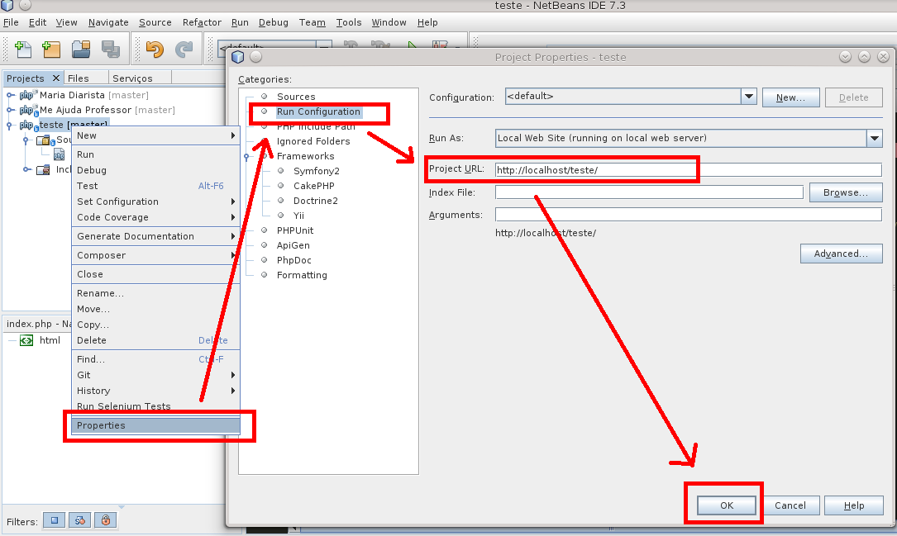The image size is (897, 536).
Task: Choose Rename... in the context menu
Action: [155, 293]
